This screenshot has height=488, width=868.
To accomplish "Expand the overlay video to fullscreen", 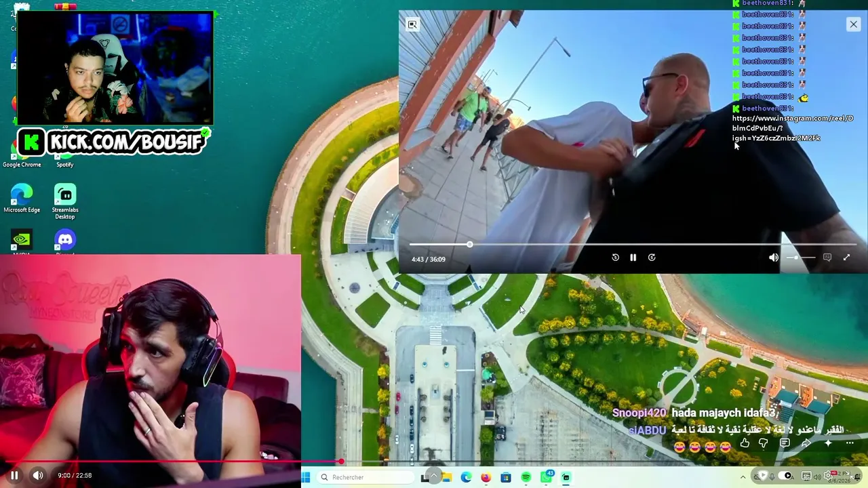I will [x=846, y=258].
